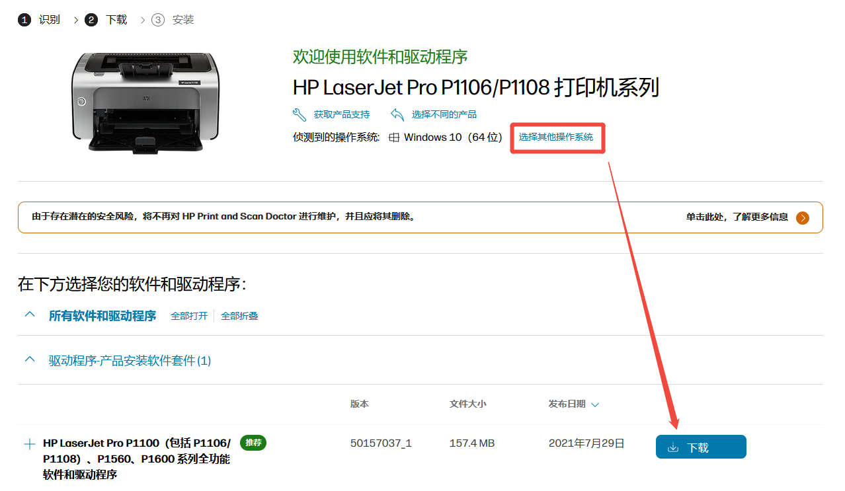This screenshot has height=491, width=845.
Task: Collapse the 驱动程序-产品安装软件套件 section
Action: pos(29,360)
